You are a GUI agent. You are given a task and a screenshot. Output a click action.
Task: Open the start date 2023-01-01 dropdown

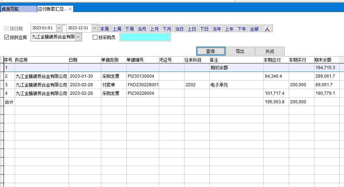59,28
